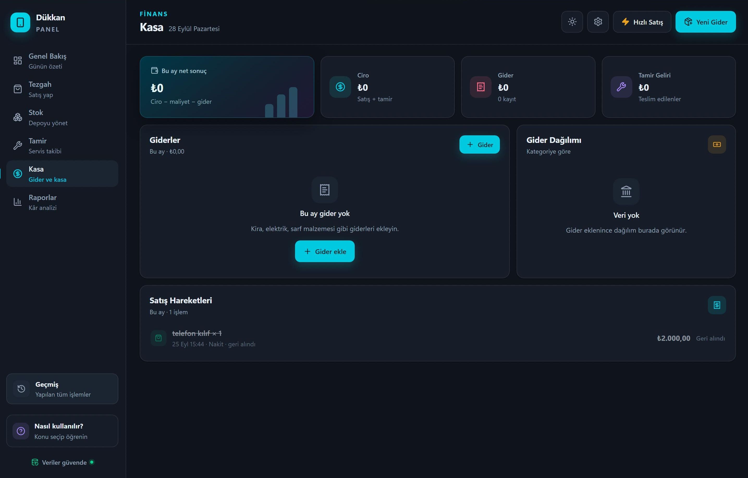Click the Bu ay net sonuç card
Viewport: 748px width, 478px height.
pos(227,87)
